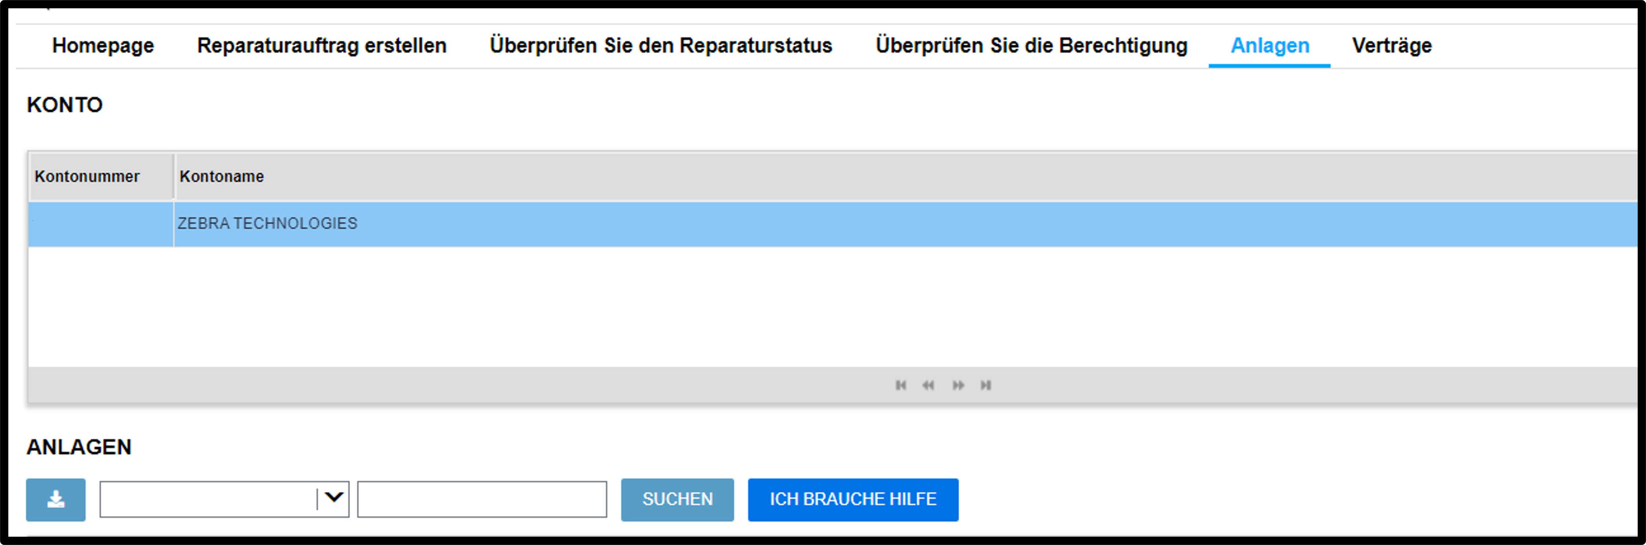The height and width of the screenshot is (545, 1646).
Task: Click the search text input field
Action: (482, 500)
